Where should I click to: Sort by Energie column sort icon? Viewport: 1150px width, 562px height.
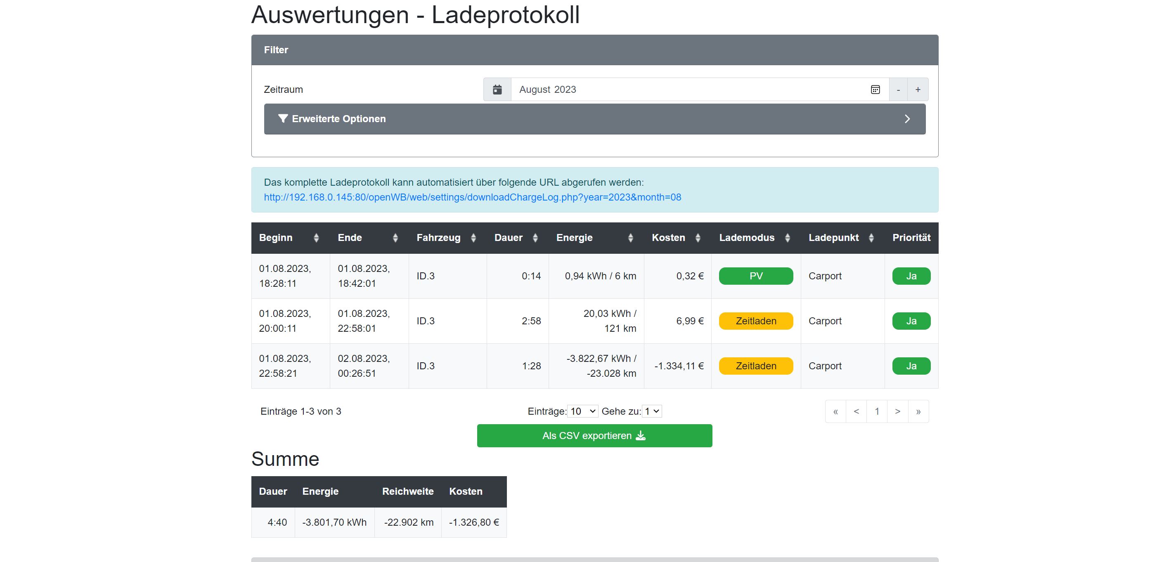click(x=630, y=238)
